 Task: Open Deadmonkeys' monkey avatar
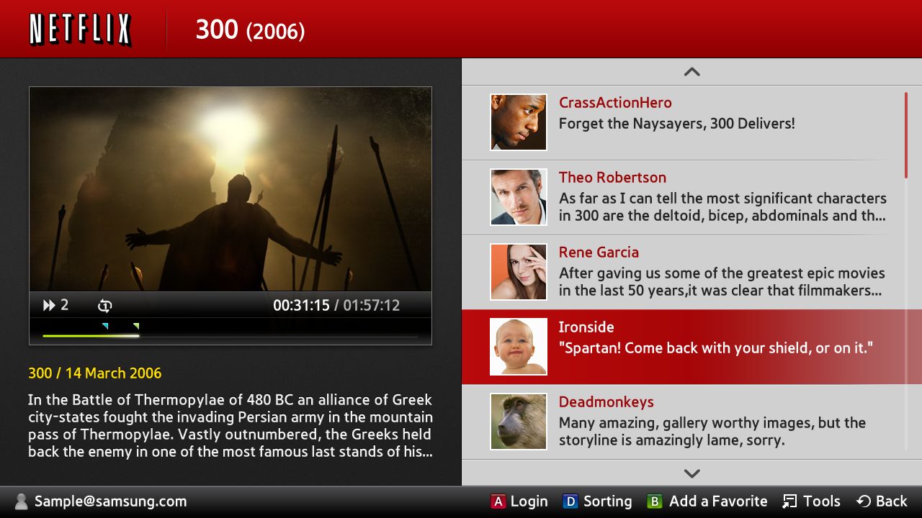(x=519, y=422)
